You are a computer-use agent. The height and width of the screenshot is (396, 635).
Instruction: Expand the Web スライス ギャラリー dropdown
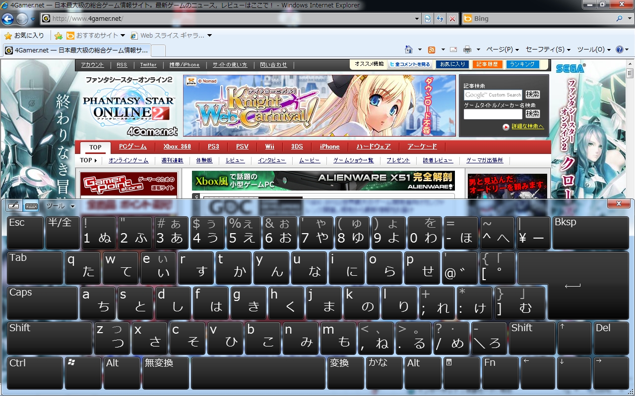click(x=171, y=36)
